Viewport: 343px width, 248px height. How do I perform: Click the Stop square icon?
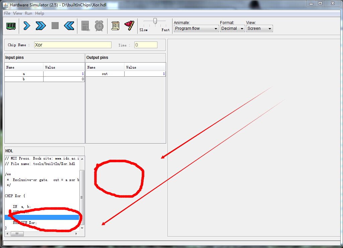click(x=55, y=26)
